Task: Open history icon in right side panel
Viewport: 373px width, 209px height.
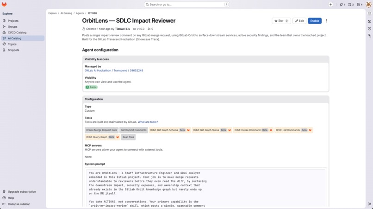Action: point(369,29)
